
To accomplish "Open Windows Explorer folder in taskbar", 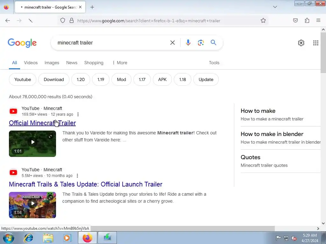I will click(x=48, y=238).
